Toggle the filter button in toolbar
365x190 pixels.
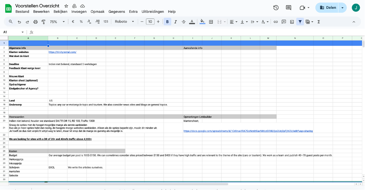300,22
